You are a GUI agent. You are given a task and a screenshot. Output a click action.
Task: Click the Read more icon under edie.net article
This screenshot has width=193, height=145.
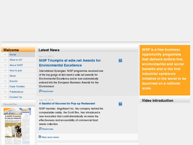click(x=40, y=91)
